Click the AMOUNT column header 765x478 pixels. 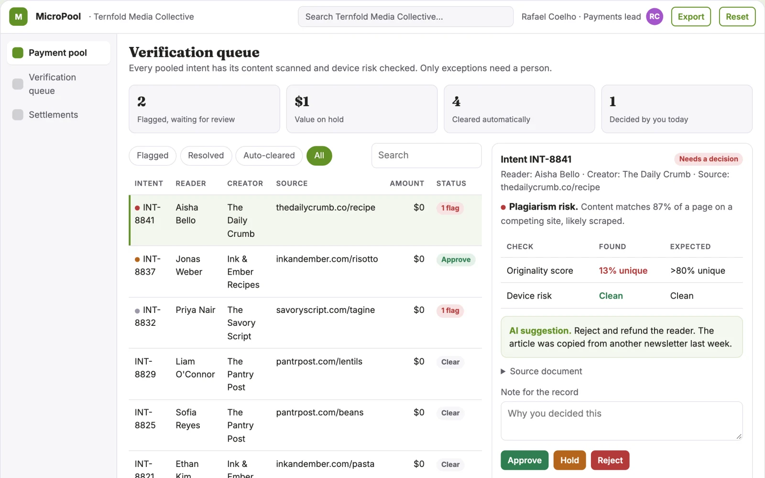click(407, 183)
